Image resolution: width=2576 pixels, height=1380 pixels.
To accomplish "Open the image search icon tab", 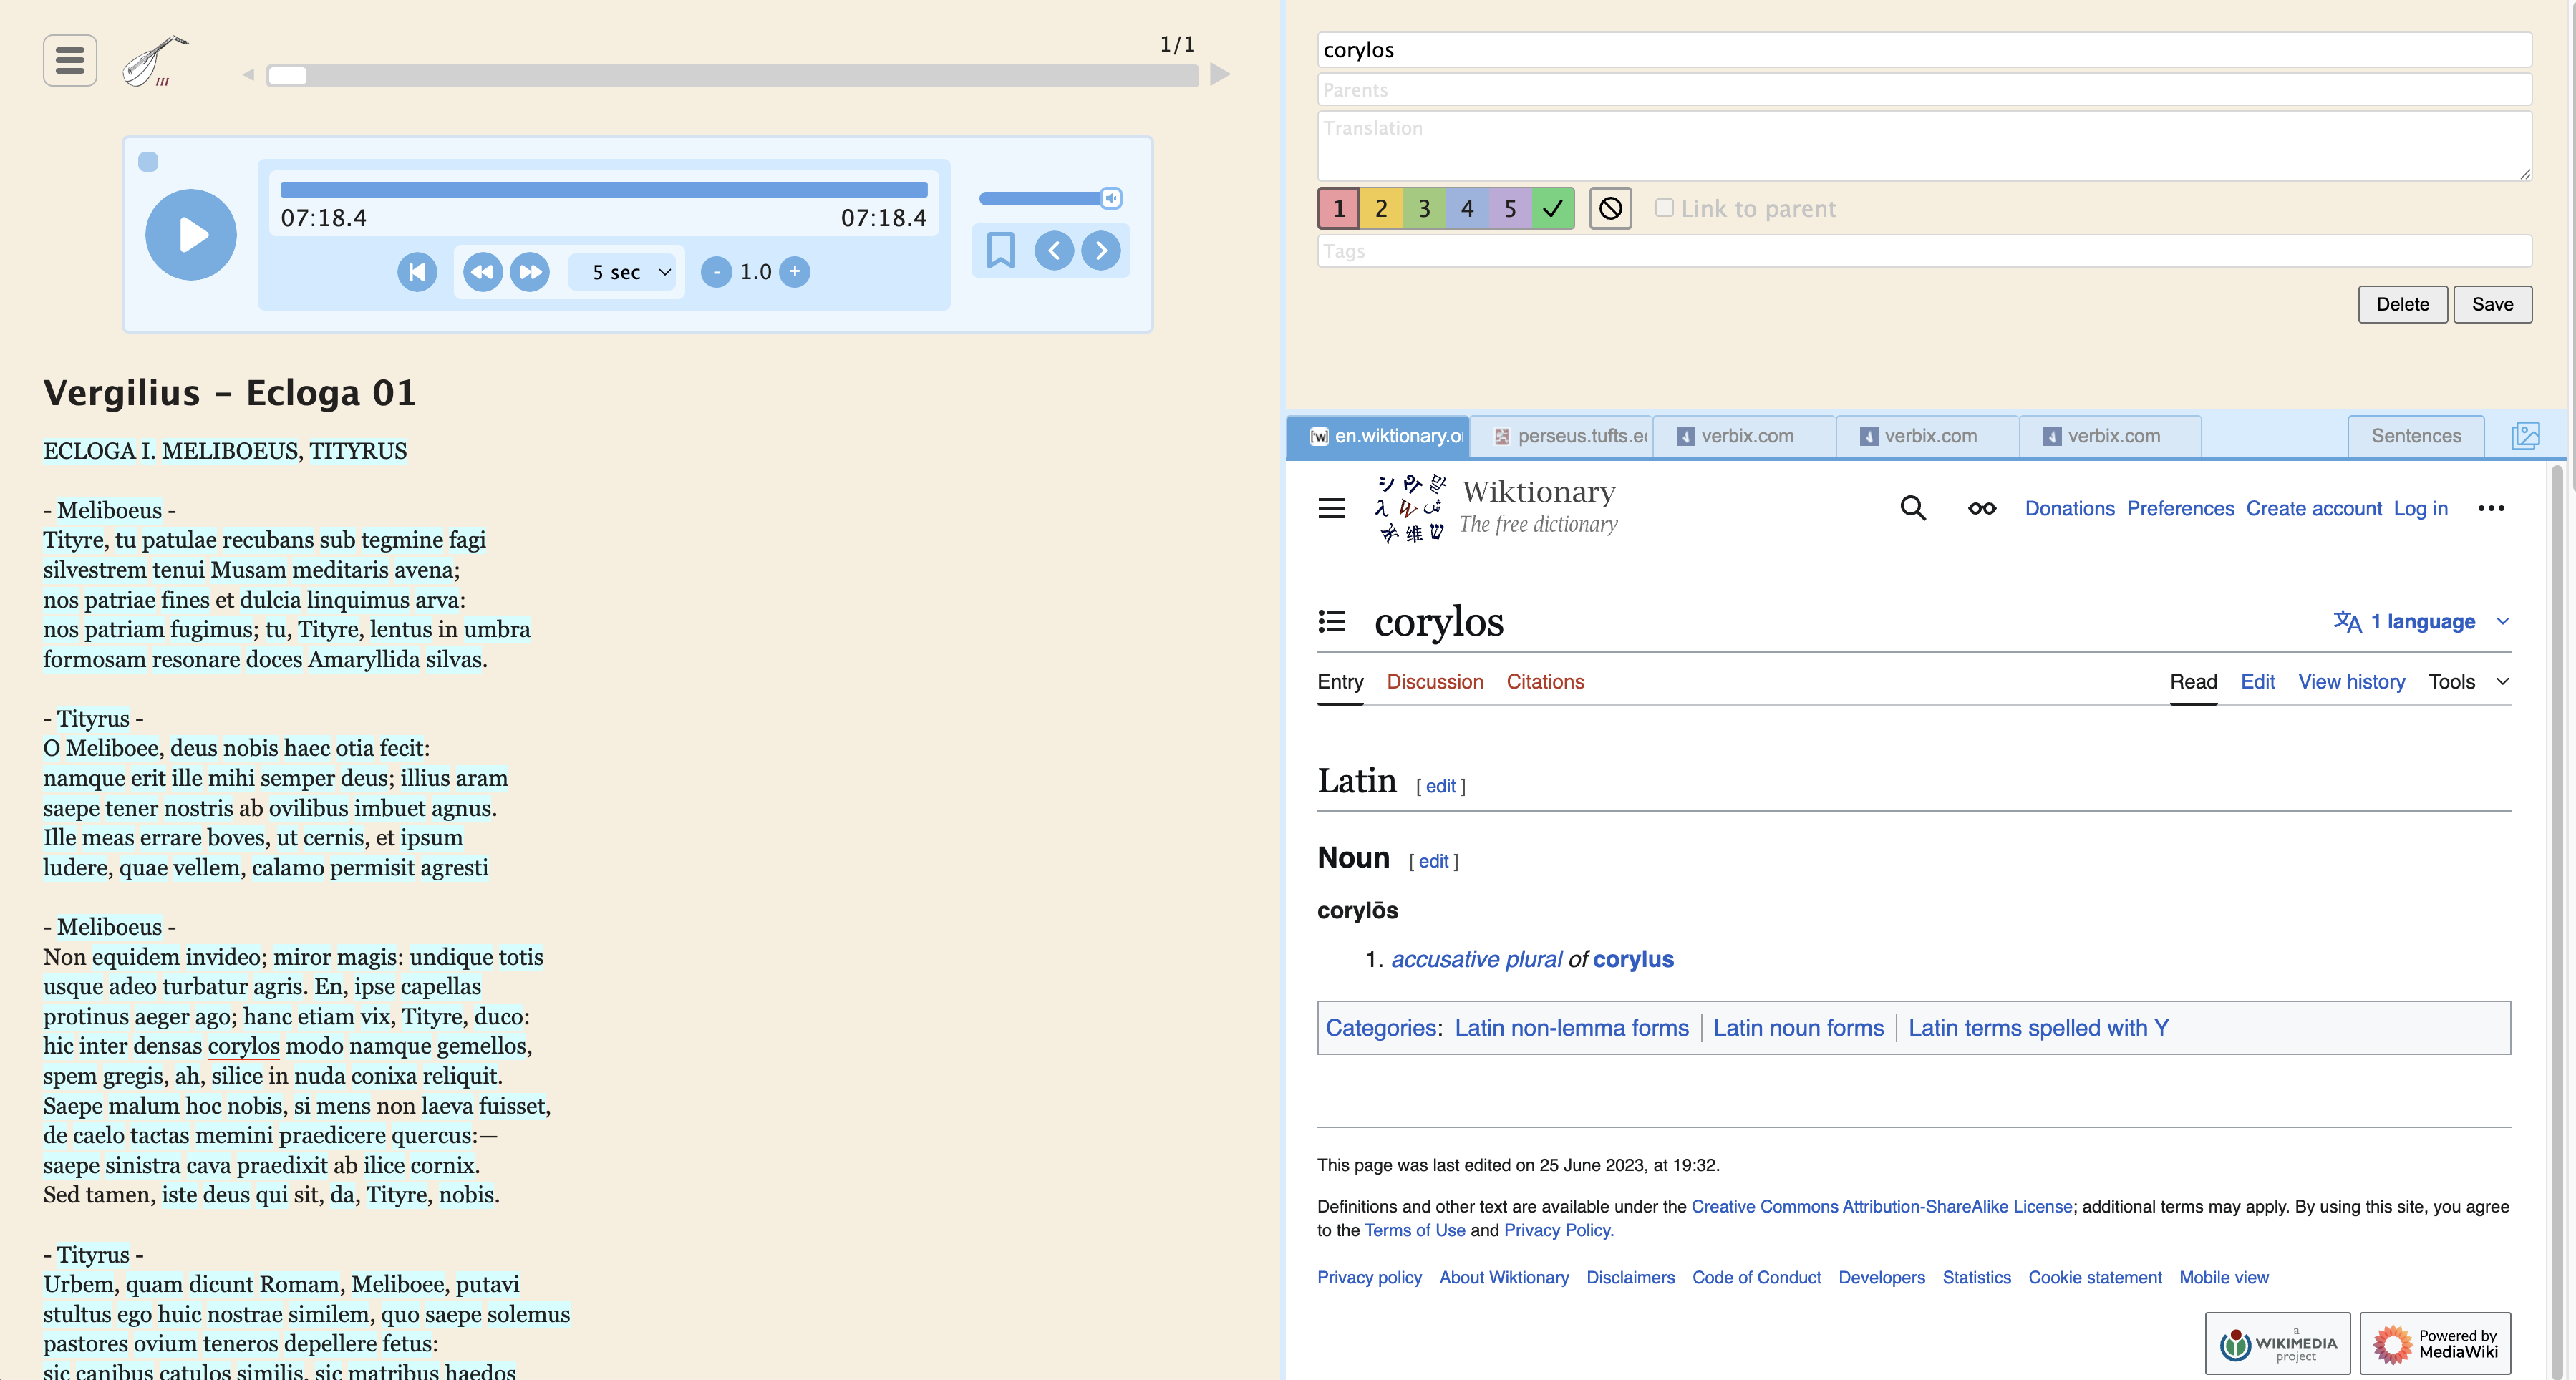I will point(2526,436).
